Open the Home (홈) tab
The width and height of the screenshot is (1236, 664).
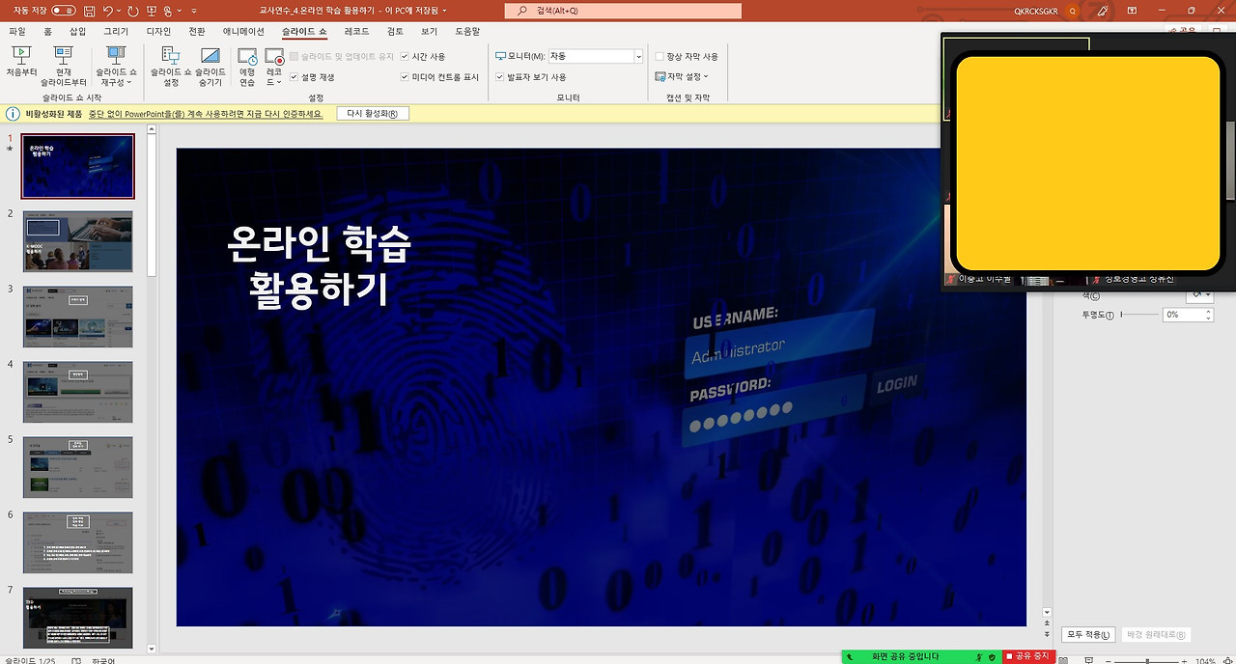tap(47, 31)
